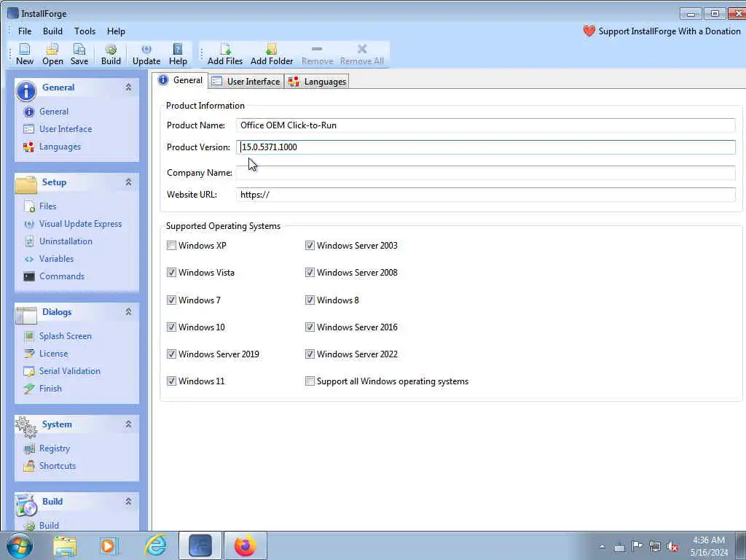Save the project using Save icon

79,54
